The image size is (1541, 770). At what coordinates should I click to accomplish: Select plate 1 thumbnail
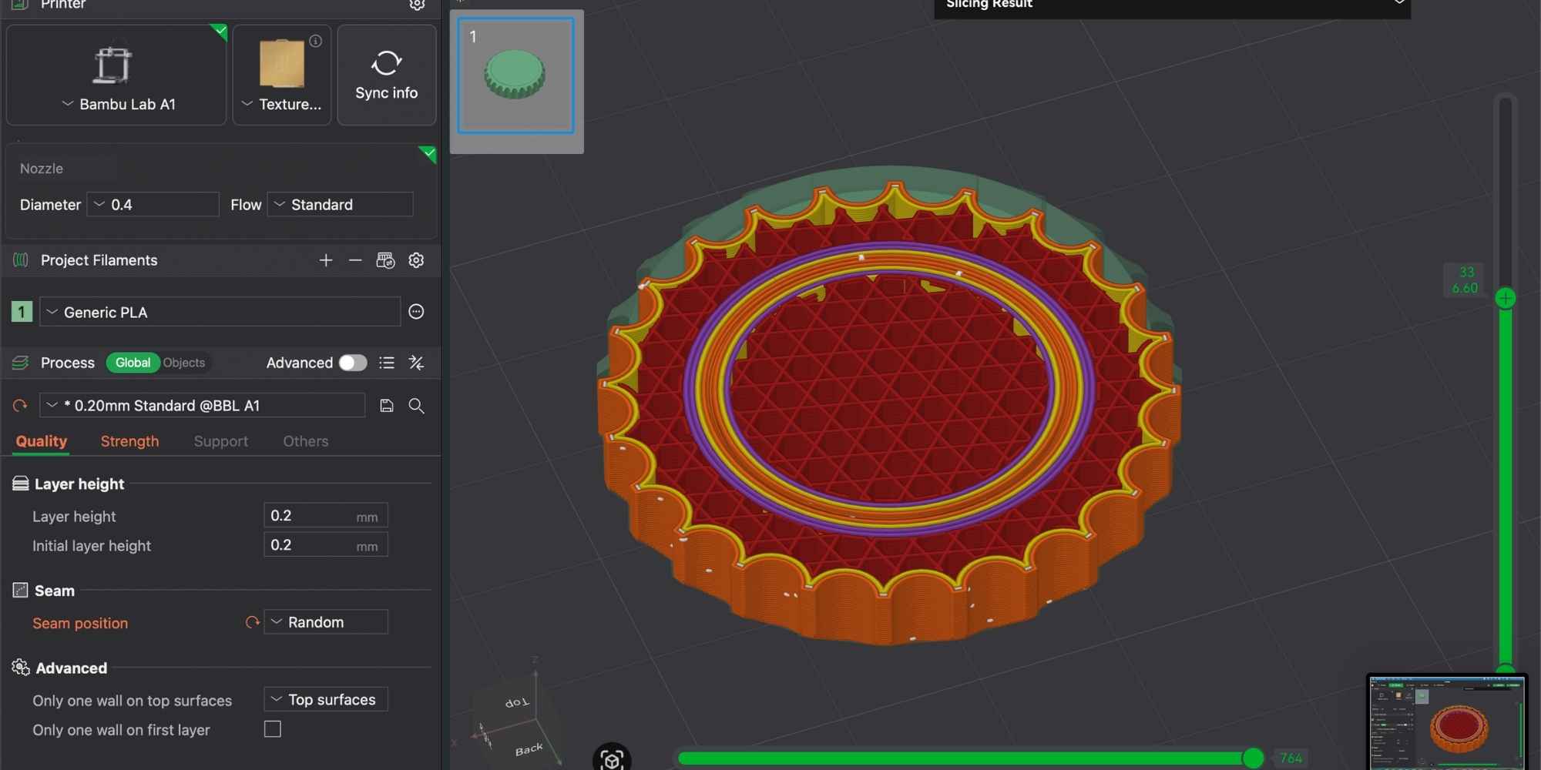516,75
